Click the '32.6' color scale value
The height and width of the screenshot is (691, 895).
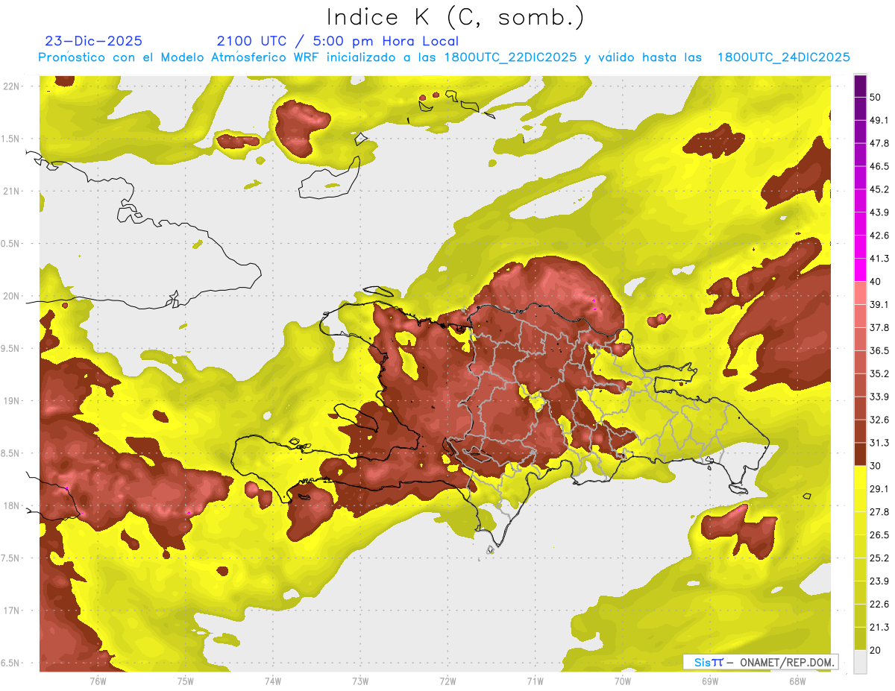point(879,420)
